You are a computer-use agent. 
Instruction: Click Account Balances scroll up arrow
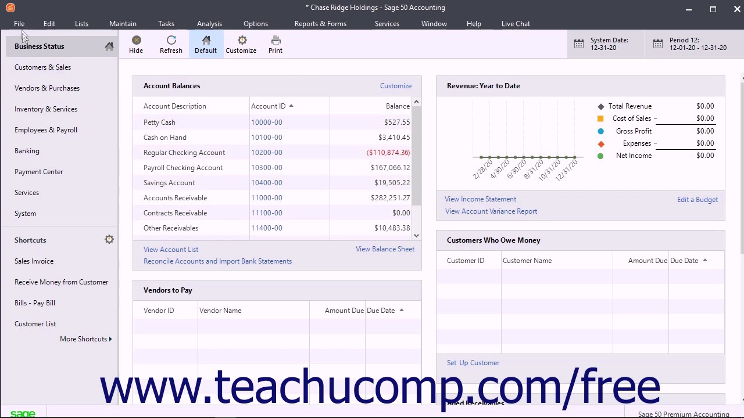[416, 103]
